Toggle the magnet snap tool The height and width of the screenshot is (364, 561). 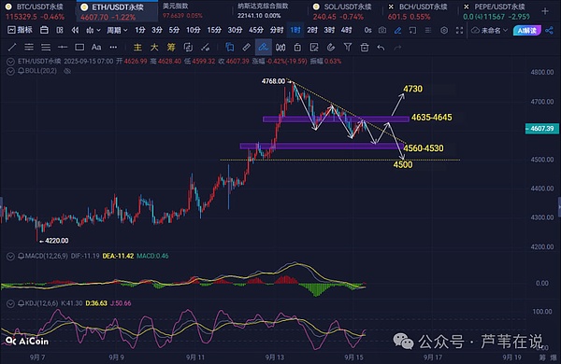(331, 48)
